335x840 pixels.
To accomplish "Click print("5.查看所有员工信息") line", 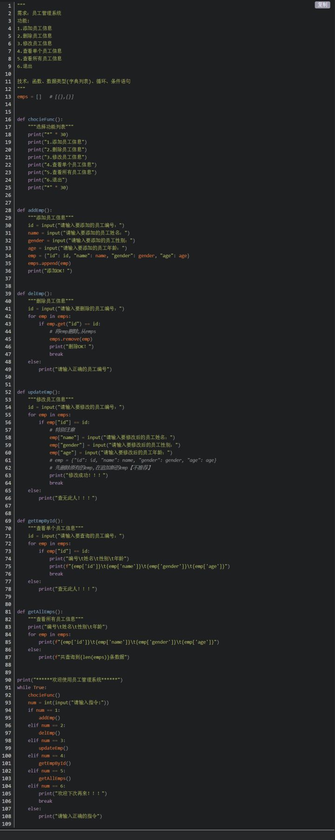I will [x=62, y=172].
